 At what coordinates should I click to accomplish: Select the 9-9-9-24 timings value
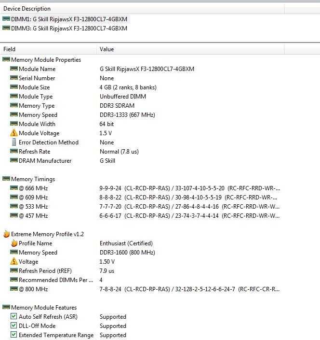tap(189, 188)
